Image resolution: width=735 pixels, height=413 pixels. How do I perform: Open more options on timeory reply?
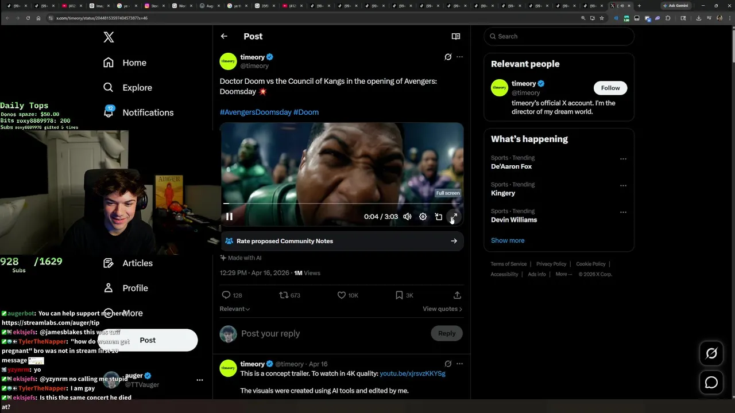coord(459,364)
